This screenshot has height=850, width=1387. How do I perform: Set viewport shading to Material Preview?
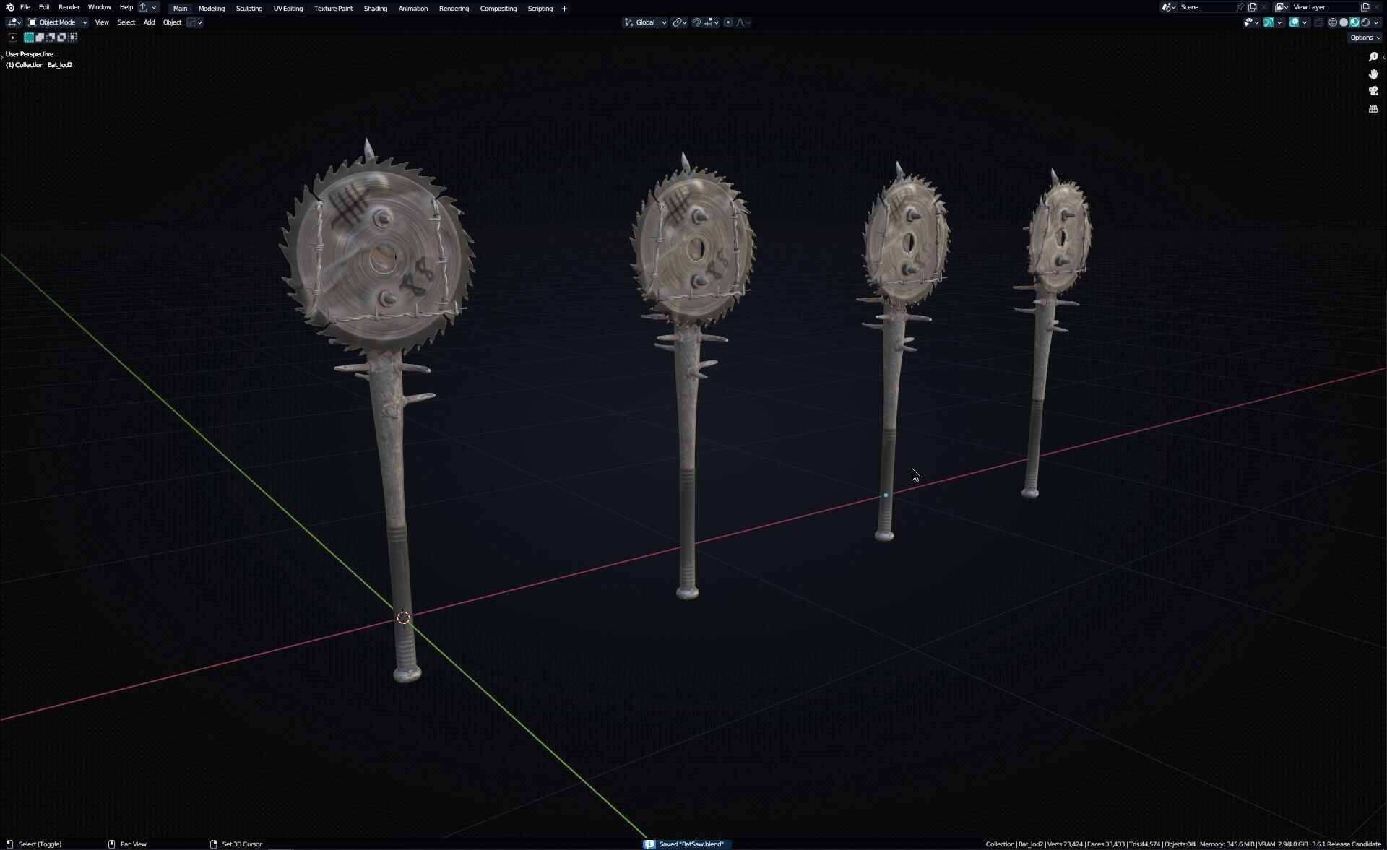pyautogui.click(x=1354, y=22)
